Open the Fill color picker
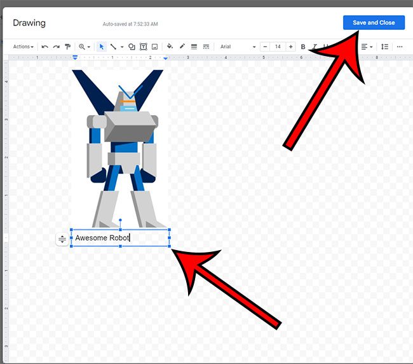This screenshot has height=364, width=413. point(170,46)
